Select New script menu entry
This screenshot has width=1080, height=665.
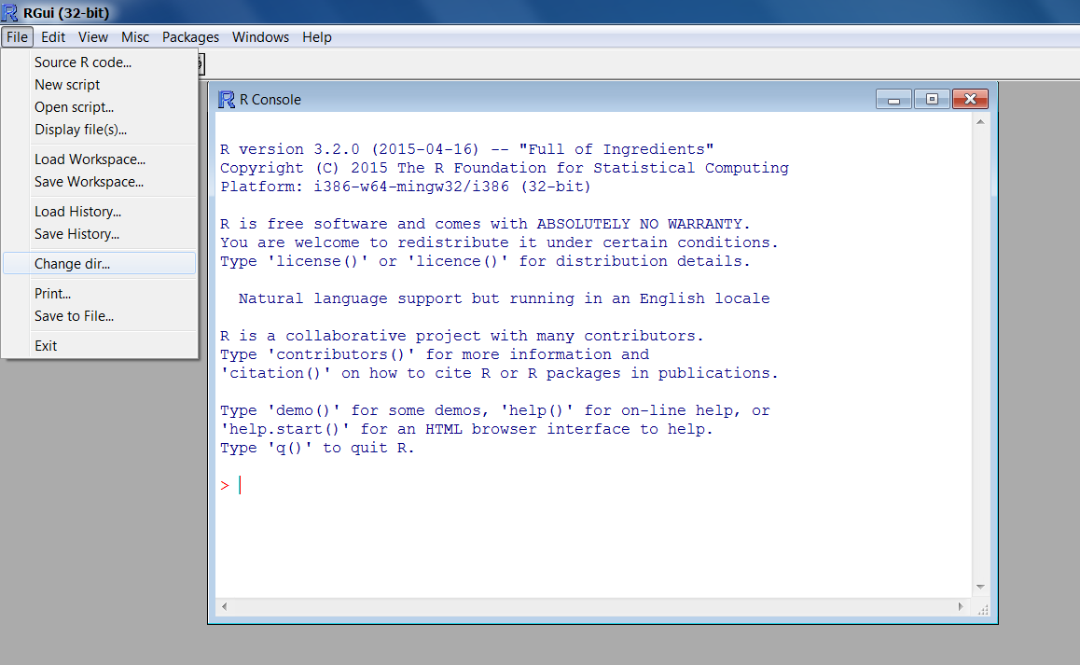[x=100, y=85]
